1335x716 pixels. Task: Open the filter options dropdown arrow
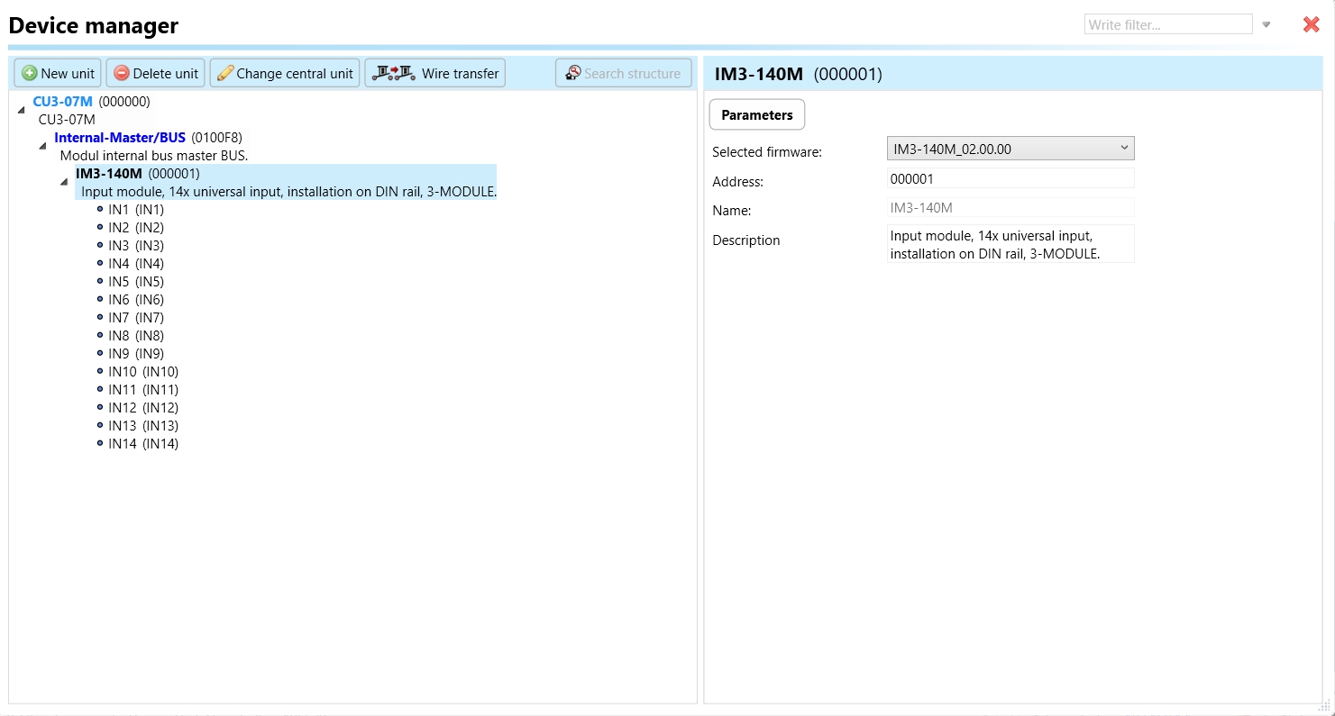1266,25
